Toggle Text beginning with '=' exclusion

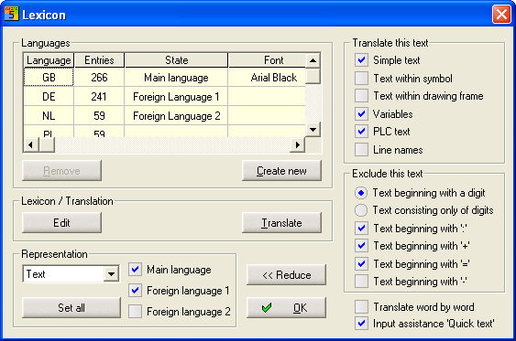pyautogui.click(x=361, y=263)
